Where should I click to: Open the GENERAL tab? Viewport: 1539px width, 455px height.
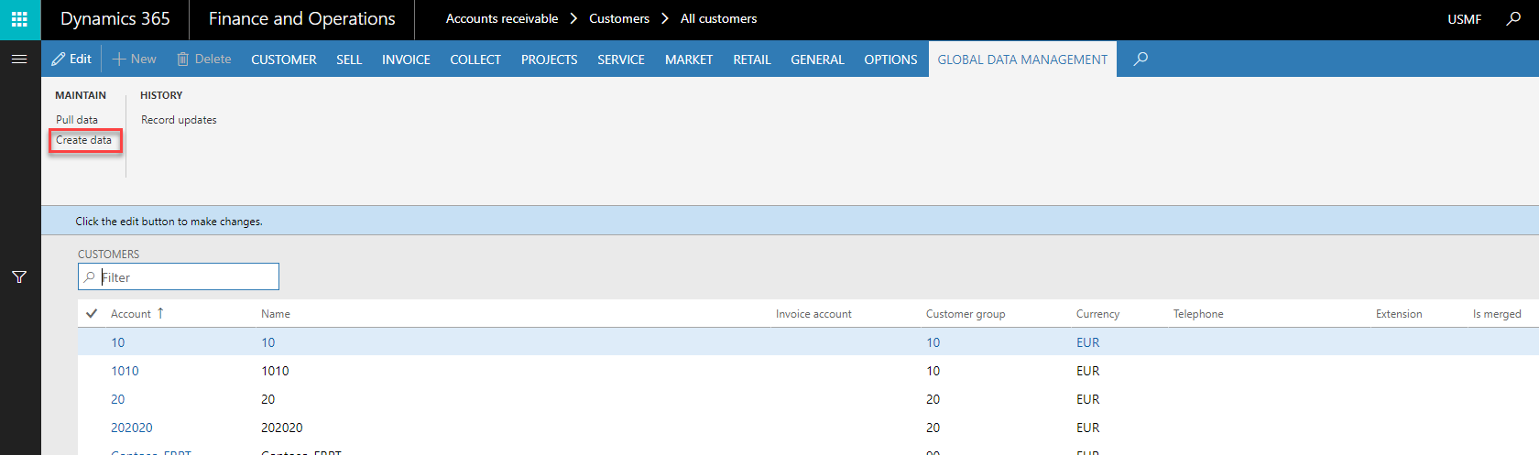click(817, 60)
